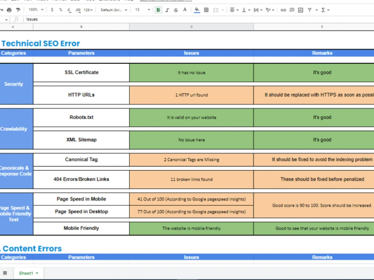Click the Insert chart icon

click(301, 10)
